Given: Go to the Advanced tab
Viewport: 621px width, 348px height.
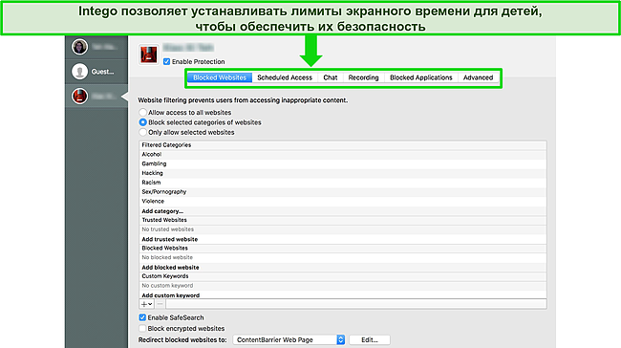Looking at the screenshot, I should click(x=478, y=77).
